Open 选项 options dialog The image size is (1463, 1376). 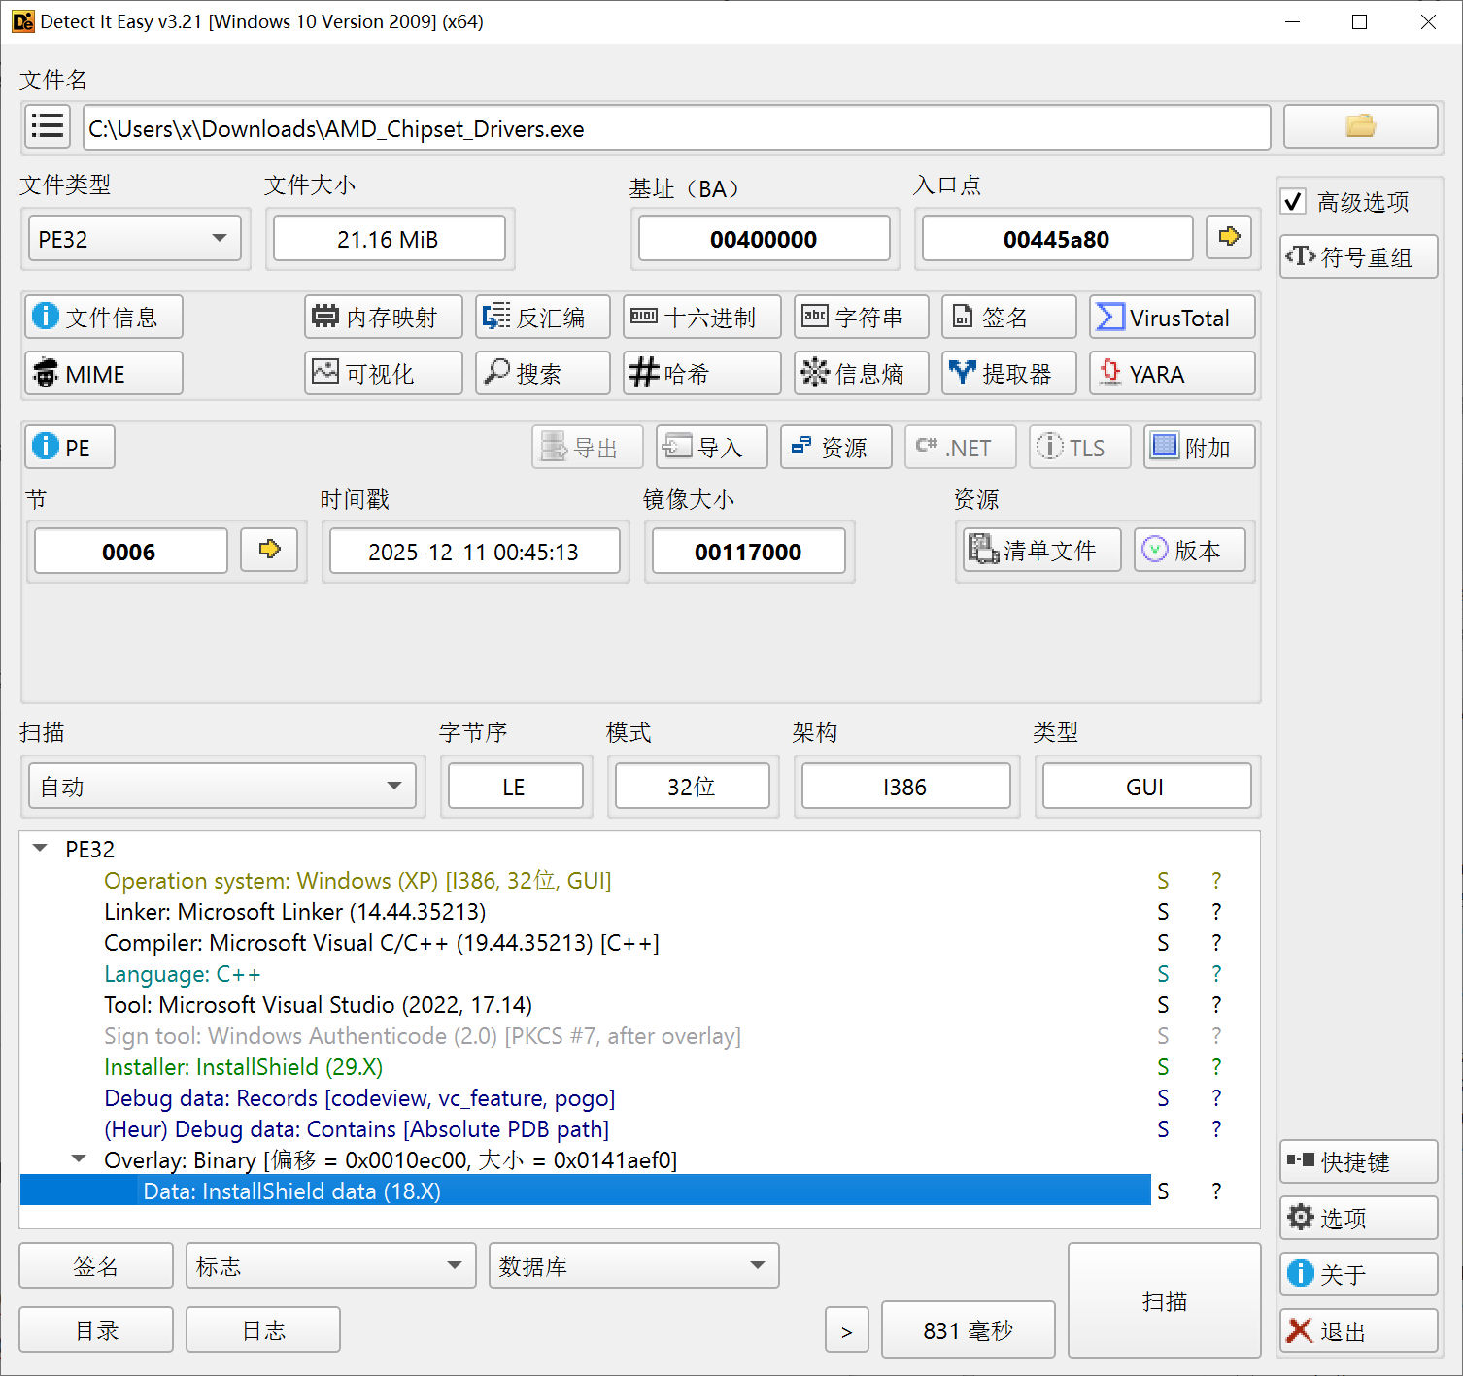click(1359, 1219)
